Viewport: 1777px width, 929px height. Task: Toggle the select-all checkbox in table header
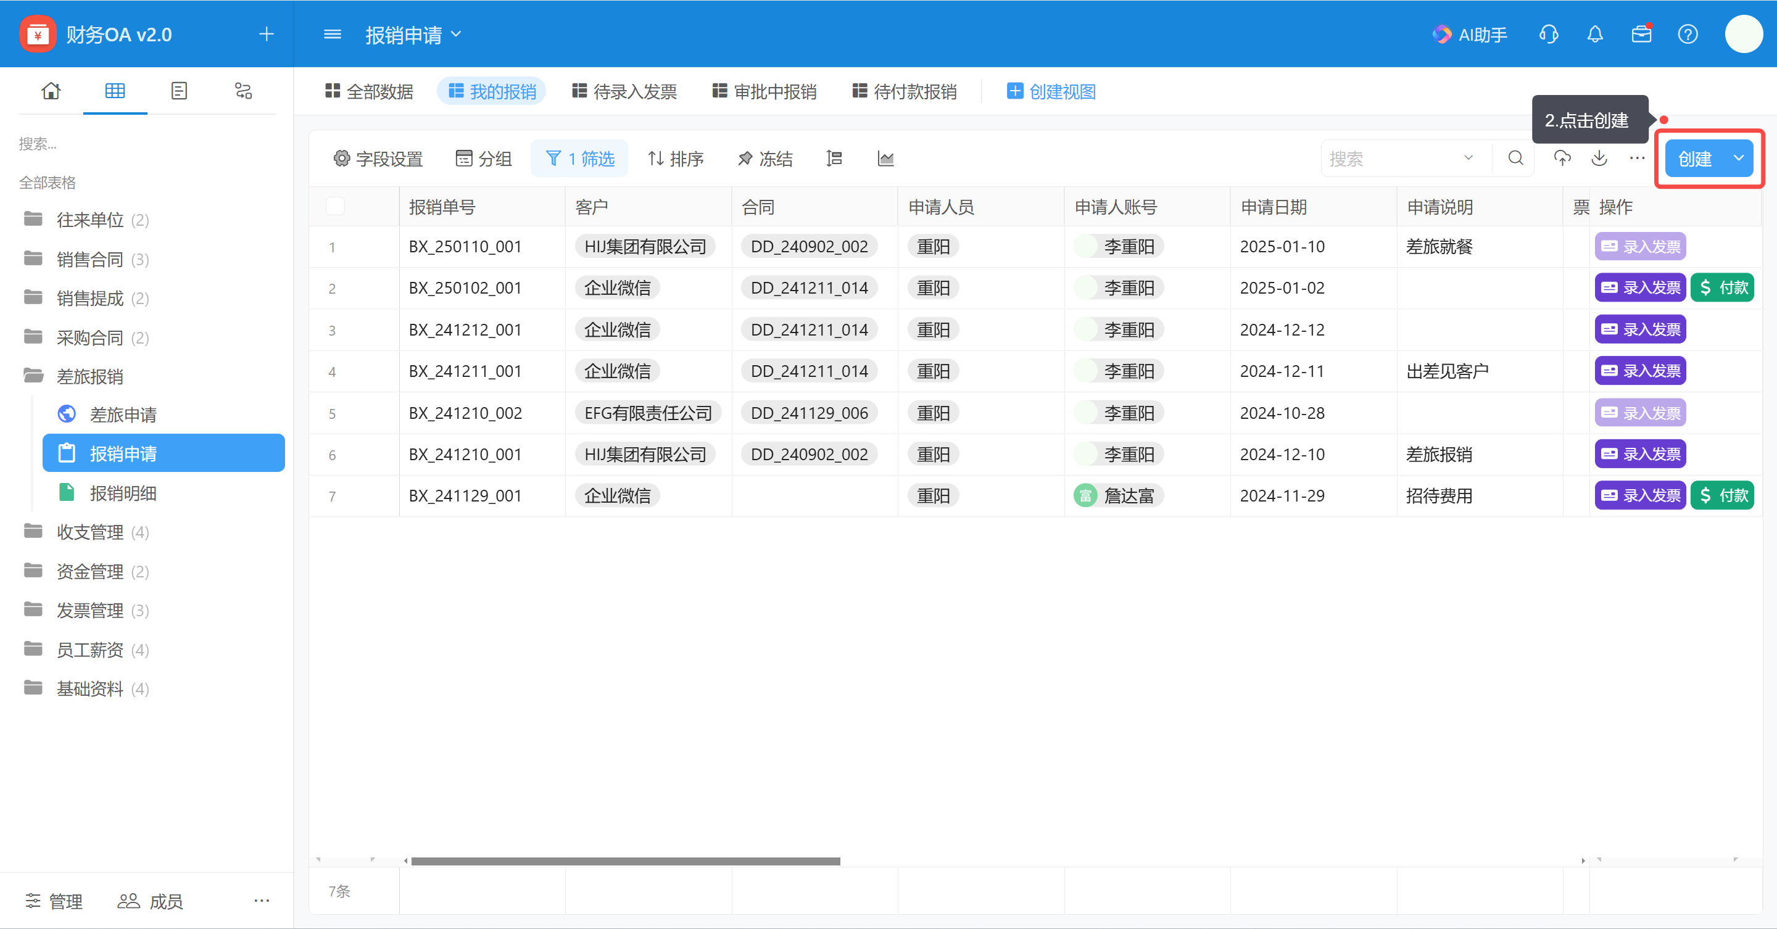335,206
